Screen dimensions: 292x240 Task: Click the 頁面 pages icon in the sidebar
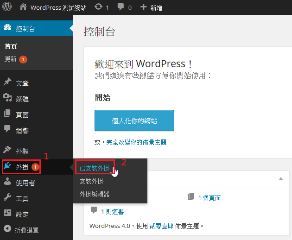pos(7,113)
